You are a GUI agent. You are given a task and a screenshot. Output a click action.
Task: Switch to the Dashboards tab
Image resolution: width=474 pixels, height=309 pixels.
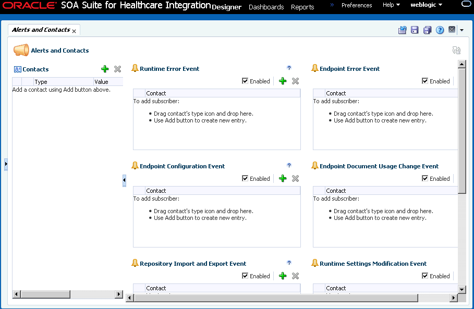click(x=266, y=7)
